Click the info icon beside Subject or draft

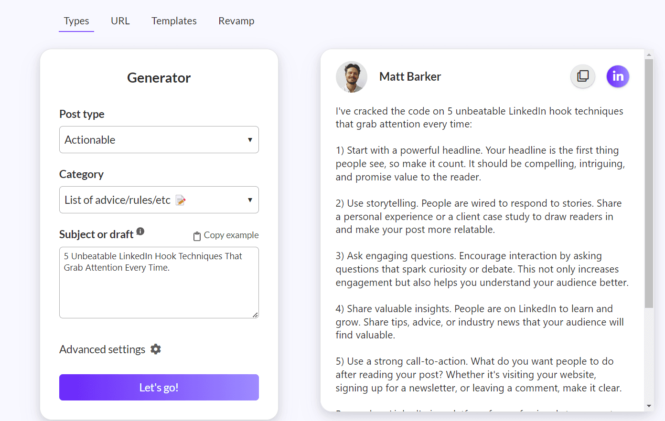[x=140, y=231]
